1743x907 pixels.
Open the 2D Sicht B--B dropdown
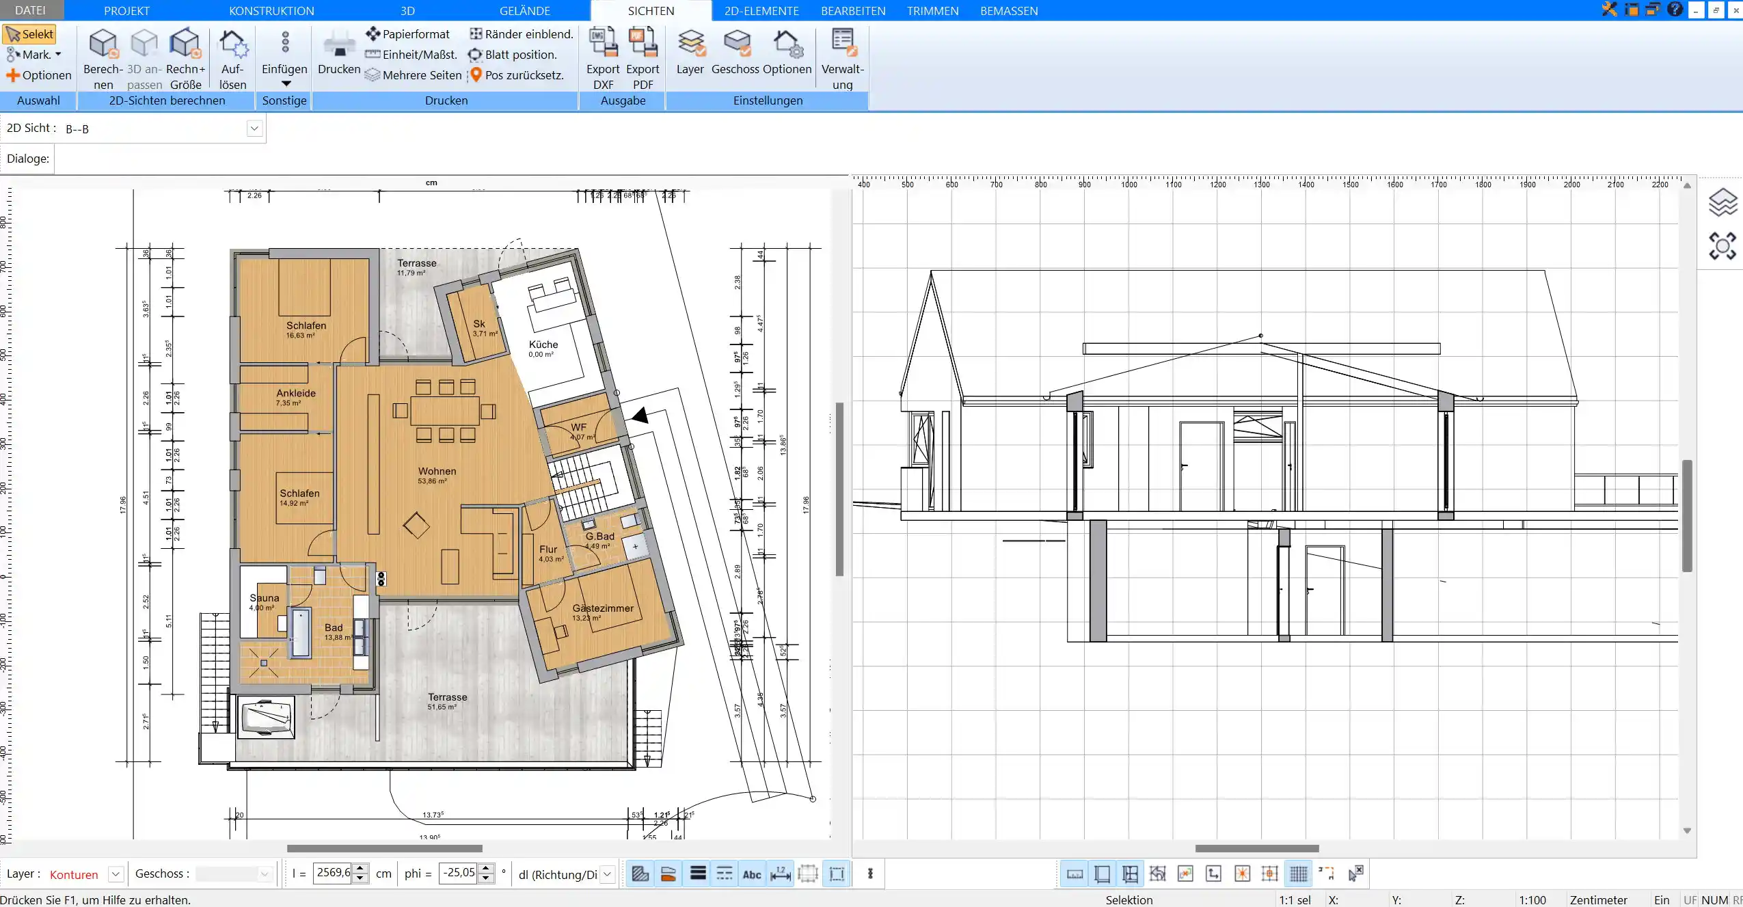tap(254, 128)
